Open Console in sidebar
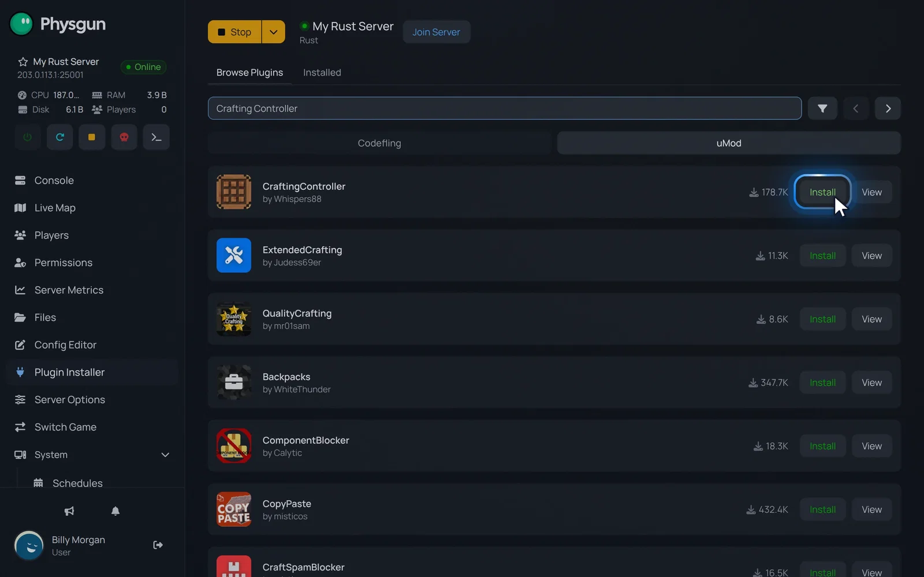The width and height of the screenshot is (924, 577). coord(92,181)
